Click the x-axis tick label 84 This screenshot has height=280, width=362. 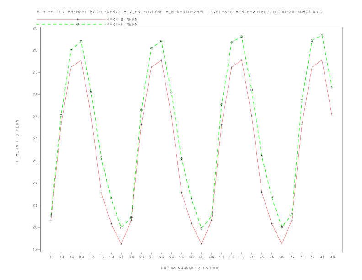point(332,257)
